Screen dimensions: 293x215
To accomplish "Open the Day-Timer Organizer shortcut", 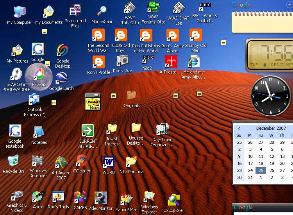I will tap(162, 129).
